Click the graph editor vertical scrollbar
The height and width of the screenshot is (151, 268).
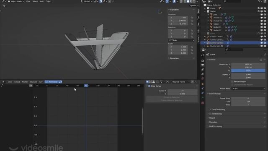[x=142, y=121]
